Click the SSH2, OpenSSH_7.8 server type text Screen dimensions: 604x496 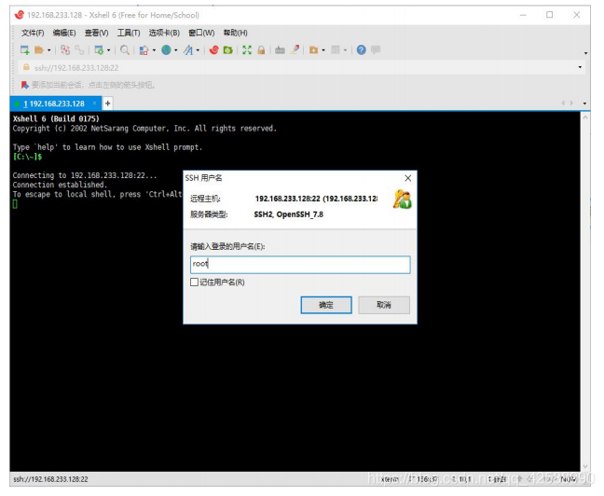coord(289,214)
